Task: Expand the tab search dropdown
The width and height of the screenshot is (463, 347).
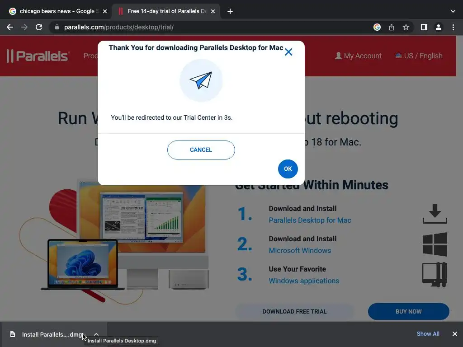Action: tap(453, 11)
